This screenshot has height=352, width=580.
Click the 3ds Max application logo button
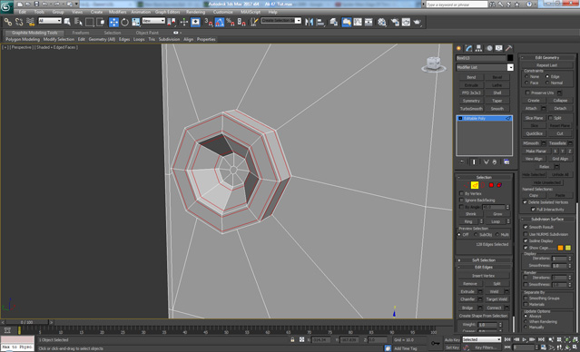6,6
